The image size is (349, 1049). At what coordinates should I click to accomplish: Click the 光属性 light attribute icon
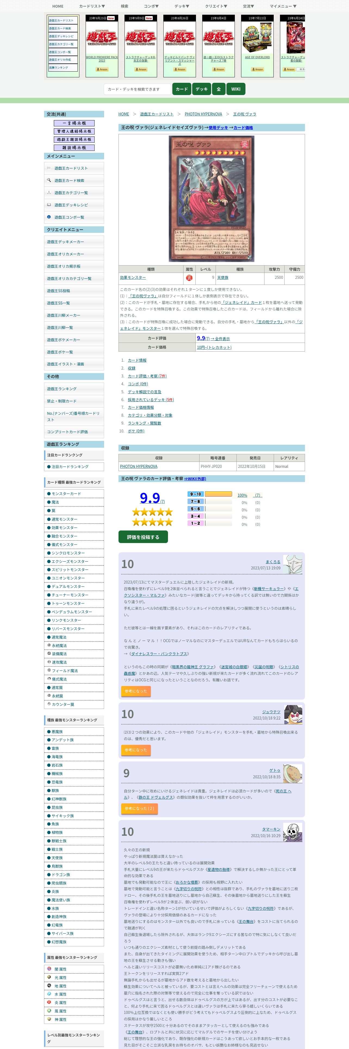(x=49, y=977)
